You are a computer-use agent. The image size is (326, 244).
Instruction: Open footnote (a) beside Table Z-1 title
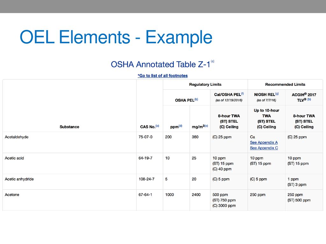pyautogui.click(x=212, y=61)
